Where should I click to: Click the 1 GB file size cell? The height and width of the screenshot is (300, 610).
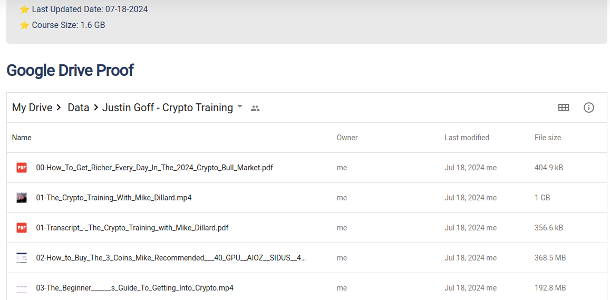(543, 198)
